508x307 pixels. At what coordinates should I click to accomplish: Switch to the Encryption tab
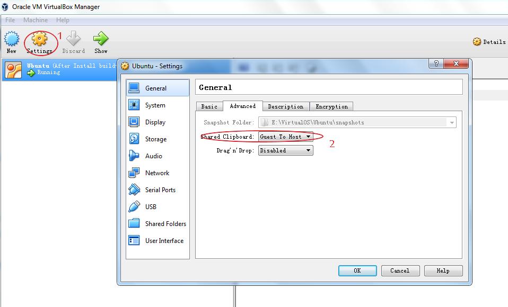[x=332, y=106]
